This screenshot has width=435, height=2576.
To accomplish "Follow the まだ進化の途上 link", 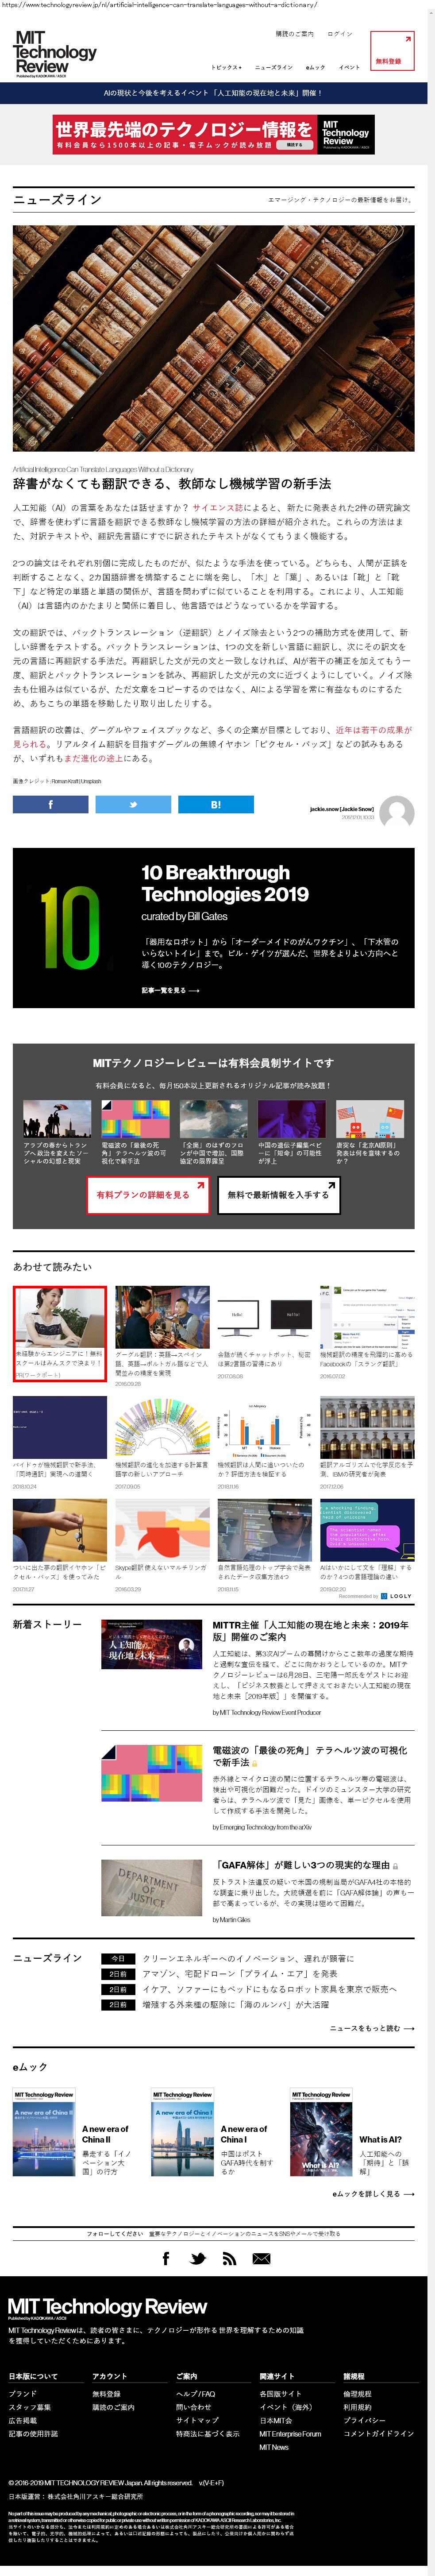I will point(93,758).
